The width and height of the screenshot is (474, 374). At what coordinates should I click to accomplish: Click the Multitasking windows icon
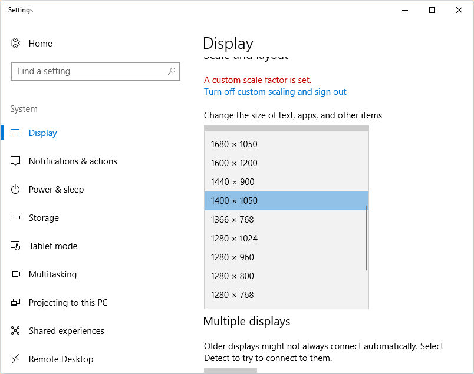coord(16,274)
